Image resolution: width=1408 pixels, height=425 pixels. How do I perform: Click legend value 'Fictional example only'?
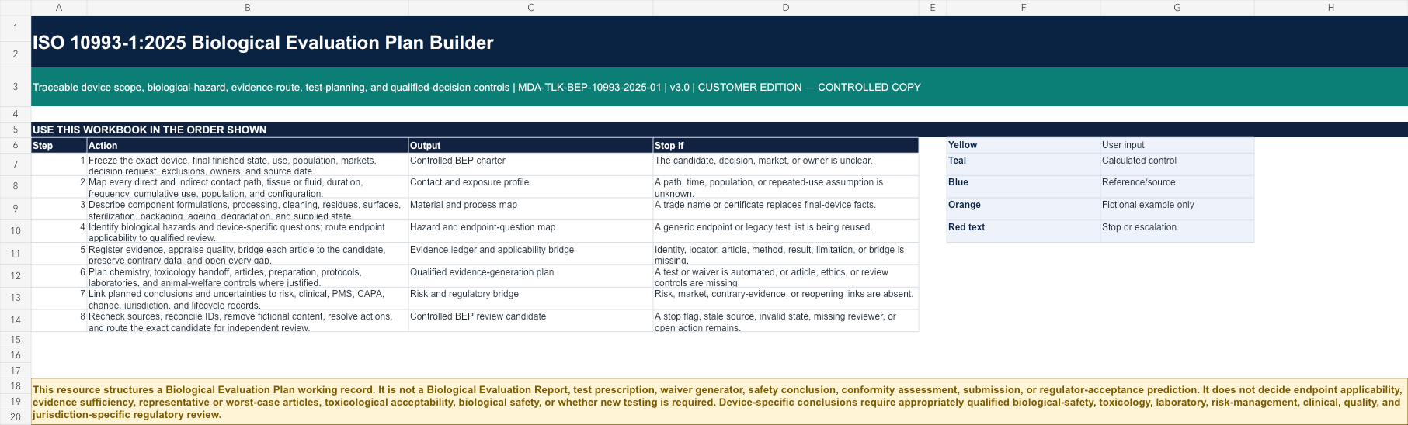point(1177,209)
